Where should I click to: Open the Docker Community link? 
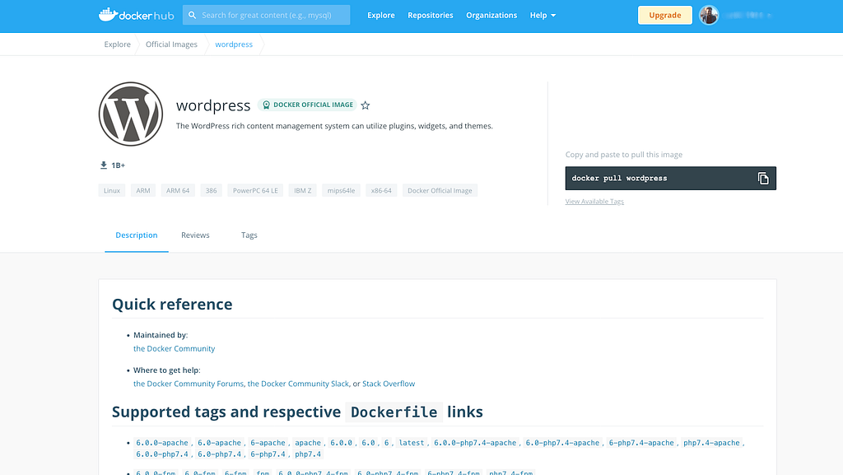point(175,349)
